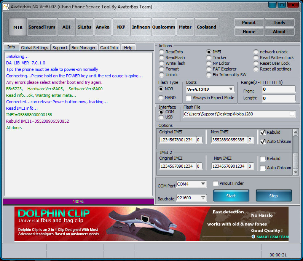Click the Range From input field
Screen dimensions: 303x261
point(279,90)
